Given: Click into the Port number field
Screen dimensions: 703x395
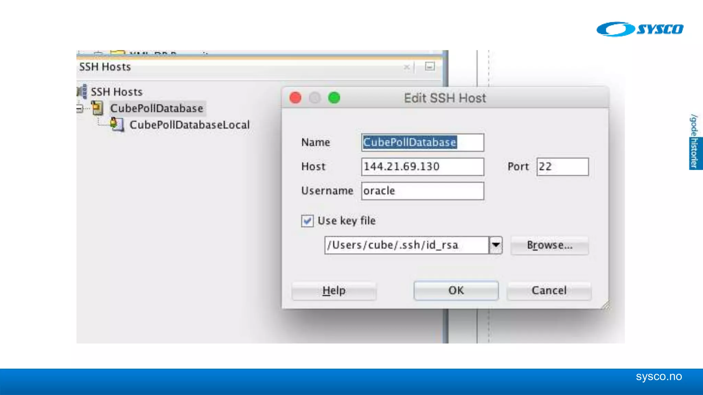Looking at the screenshot, I should point(562,167).
